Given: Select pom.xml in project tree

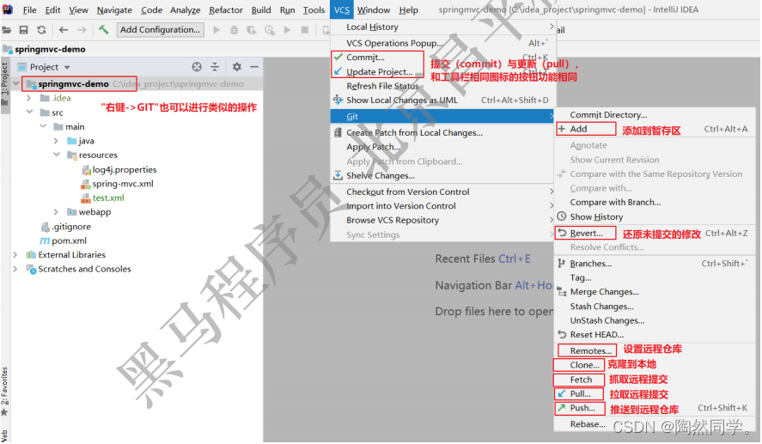Looking at the screenshot, I should point(69,240).
